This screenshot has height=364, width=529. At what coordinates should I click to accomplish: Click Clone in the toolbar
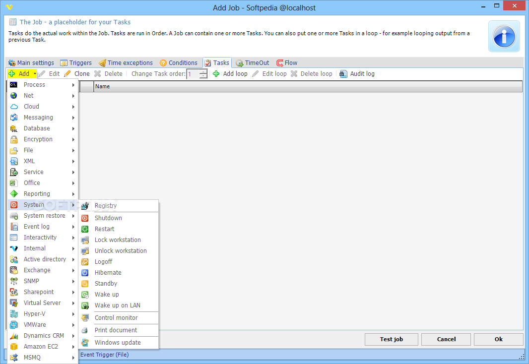pyautogui.click(x=77, y=74)
